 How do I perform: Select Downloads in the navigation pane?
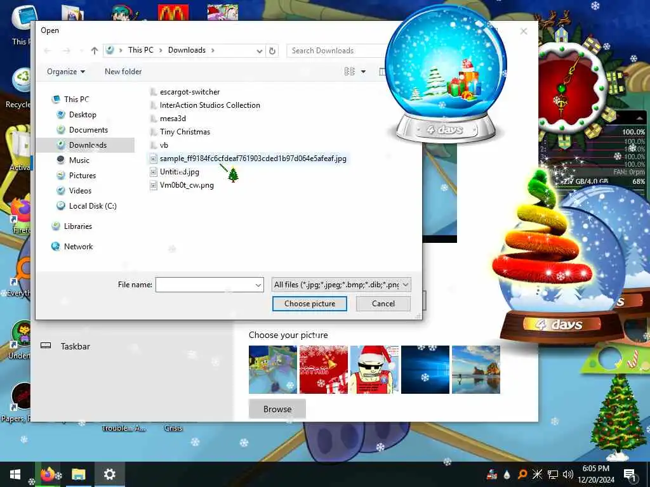click(x=85, y=145)
